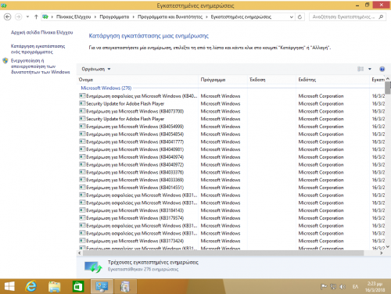Viewport: 391px width, 294px height.
Task: Open help with the question mark icon
Action: (382, 69)
